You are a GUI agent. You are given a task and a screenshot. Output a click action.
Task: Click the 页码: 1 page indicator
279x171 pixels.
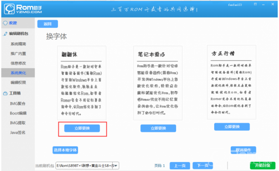(x=160, y=165)
